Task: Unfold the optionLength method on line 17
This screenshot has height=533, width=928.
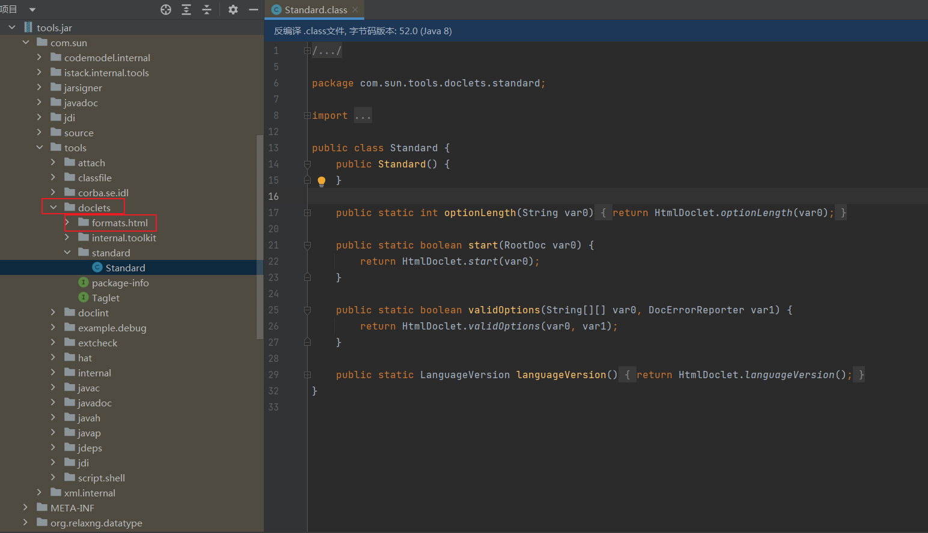Action: (x=307, y=213)
